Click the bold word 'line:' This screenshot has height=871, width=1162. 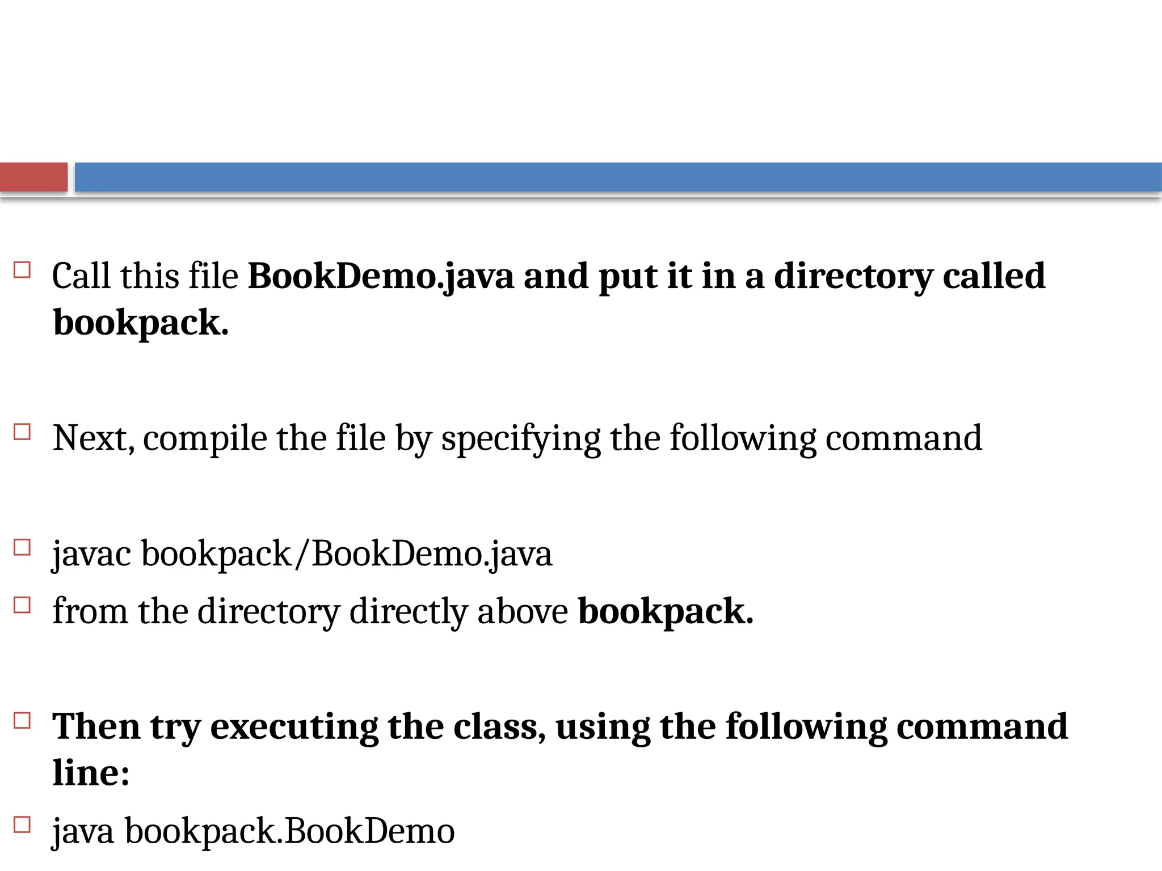(x=91, y=773)
